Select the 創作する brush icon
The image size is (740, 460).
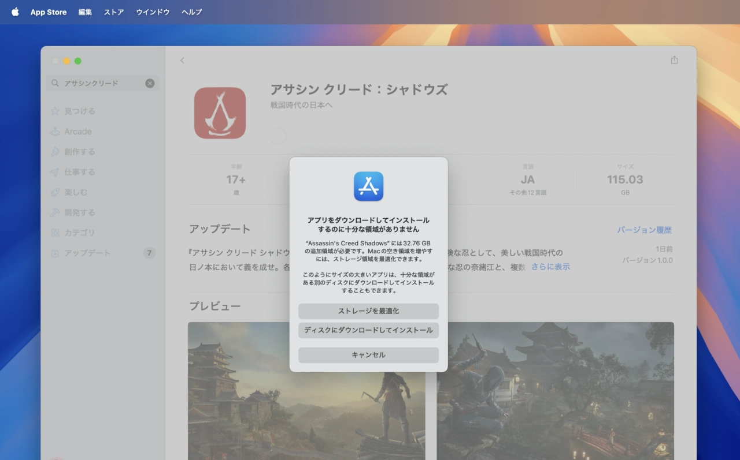pyautogui.click(x=55, y=152)
